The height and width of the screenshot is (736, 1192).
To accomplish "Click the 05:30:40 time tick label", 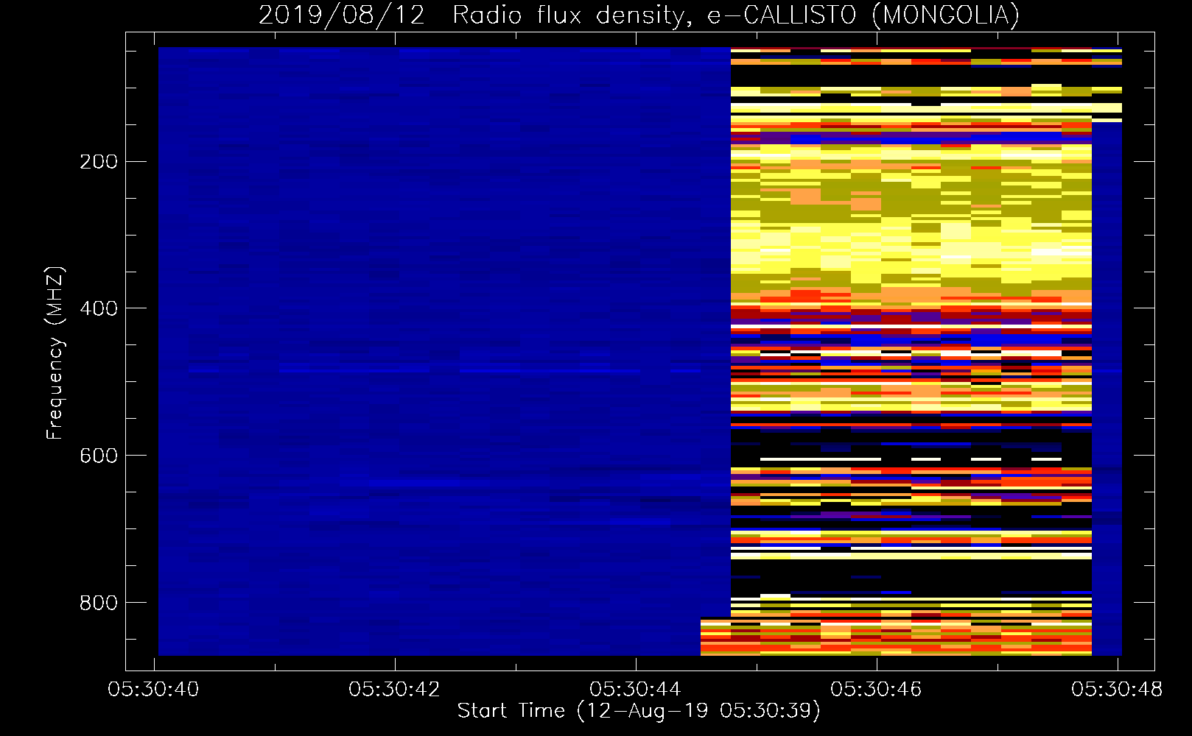I will click(x=153, y=690).
